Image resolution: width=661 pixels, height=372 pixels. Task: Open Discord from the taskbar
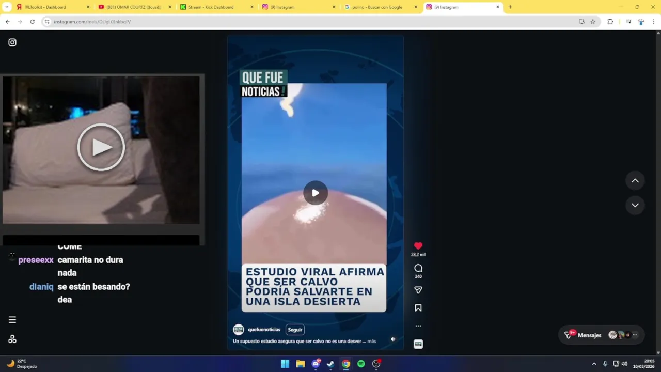316,364
